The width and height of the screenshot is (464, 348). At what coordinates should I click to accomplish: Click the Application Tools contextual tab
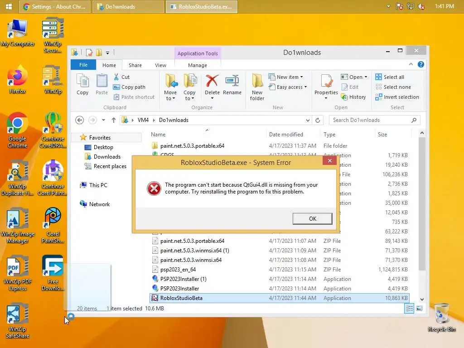coord(198,53)
